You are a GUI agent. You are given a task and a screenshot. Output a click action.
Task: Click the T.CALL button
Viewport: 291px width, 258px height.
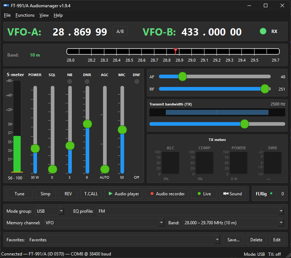[x=91, y=194]
